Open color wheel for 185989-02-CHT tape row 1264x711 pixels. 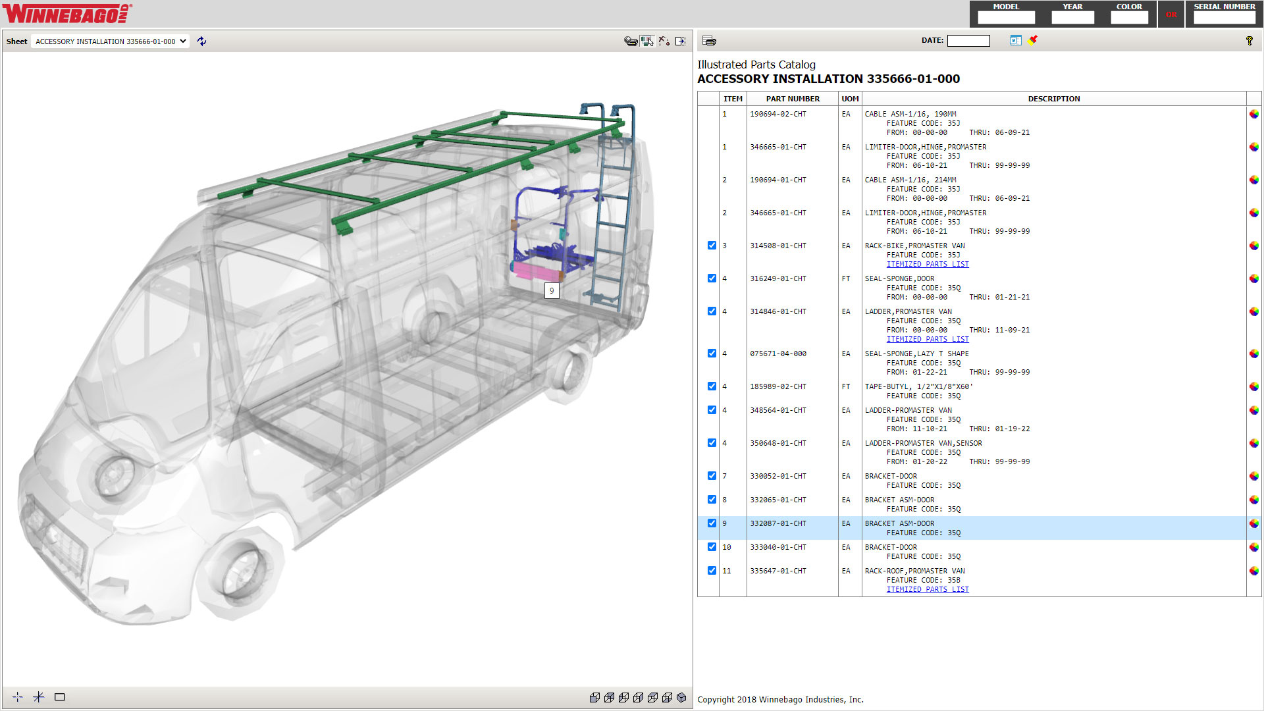[1253, 386]
